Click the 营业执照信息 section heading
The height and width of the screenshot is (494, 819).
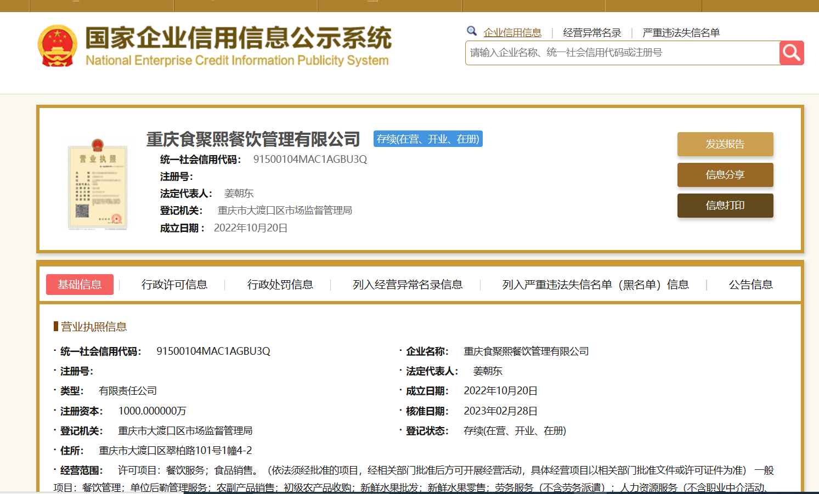click(x=93, y=327)
